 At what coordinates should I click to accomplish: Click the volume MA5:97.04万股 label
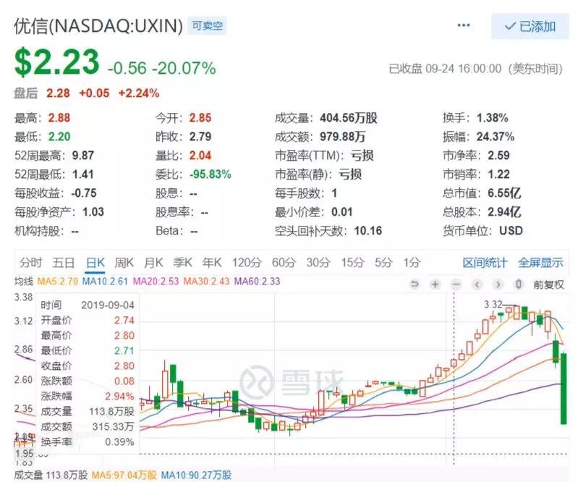[124, 475]
